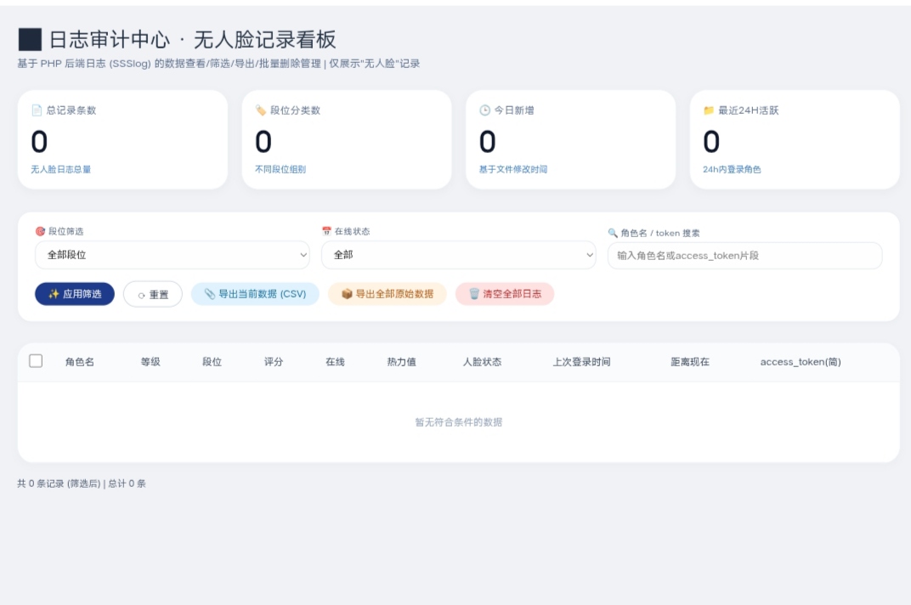The width and height of the screenshot is (911, 605).
Task: Click the access_token(简) column header
Action: pos(801,361)
